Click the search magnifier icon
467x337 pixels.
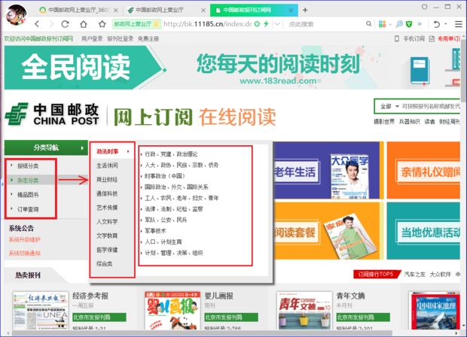369,24
